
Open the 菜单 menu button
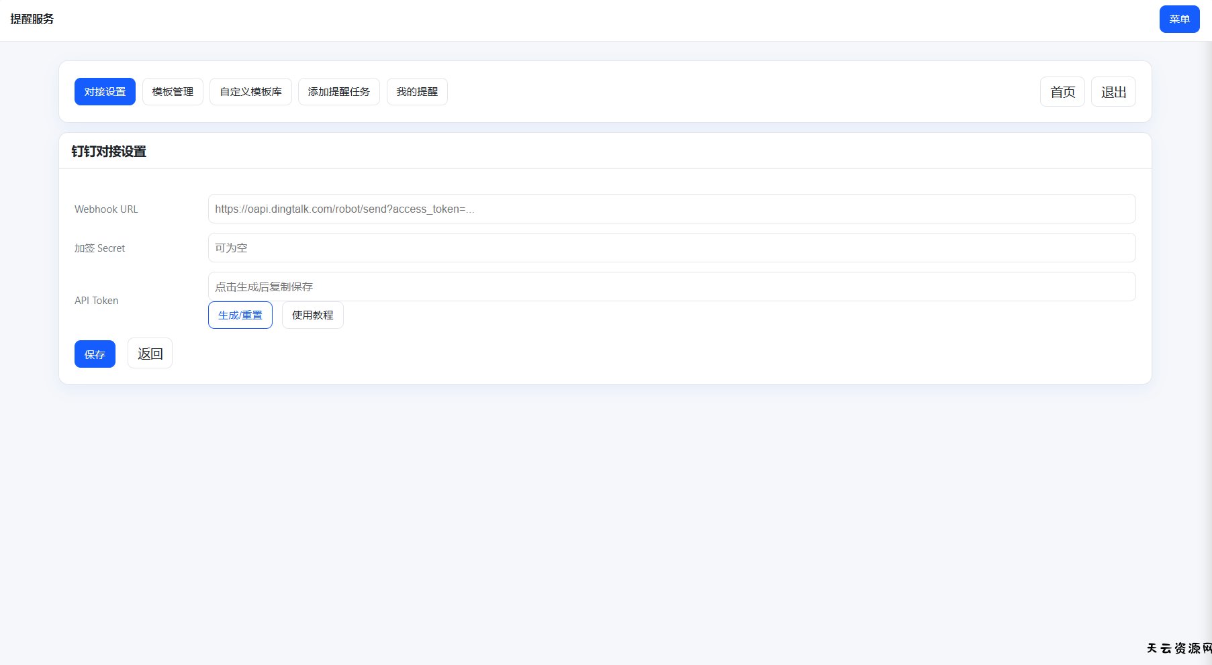(1179, 19)
